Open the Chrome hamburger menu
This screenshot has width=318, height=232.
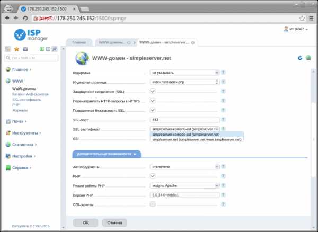(x=311, y=19)
